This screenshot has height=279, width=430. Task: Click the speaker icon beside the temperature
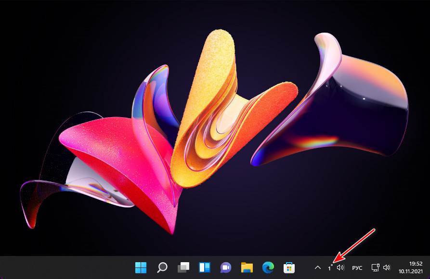tap(339, 267)
